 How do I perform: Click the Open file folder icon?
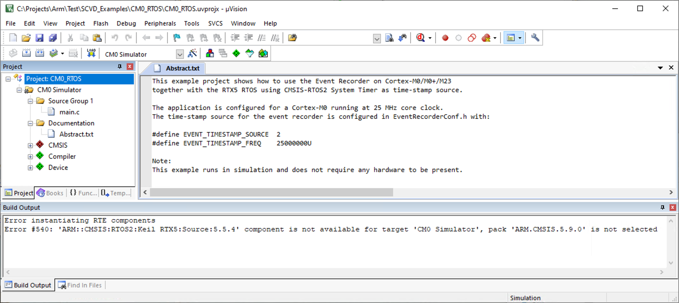[x=26, y=38]
